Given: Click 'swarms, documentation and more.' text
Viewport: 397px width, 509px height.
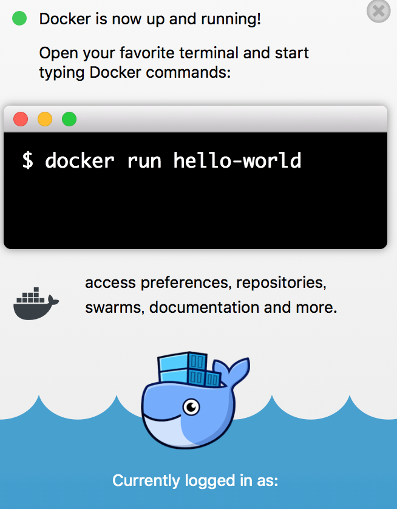Looking at the screenshot, I should (211, 307).
